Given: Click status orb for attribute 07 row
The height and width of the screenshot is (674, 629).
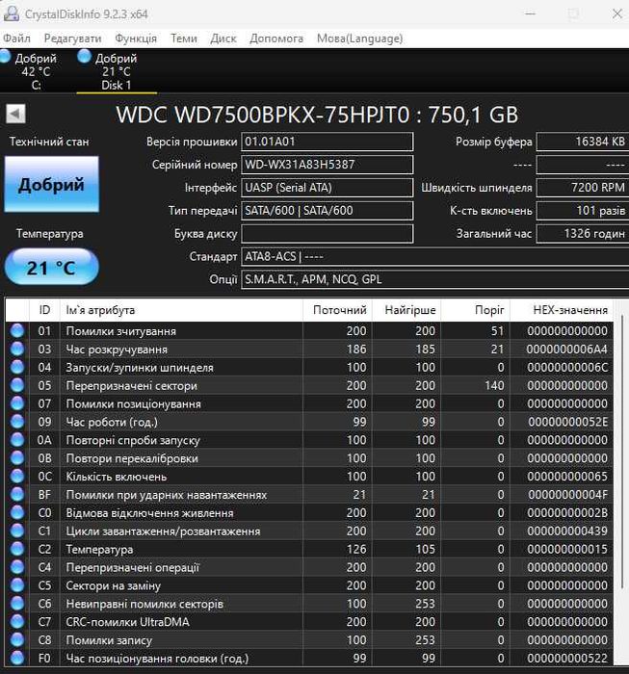Looking at the screenshot, I should tap(17, 403).
